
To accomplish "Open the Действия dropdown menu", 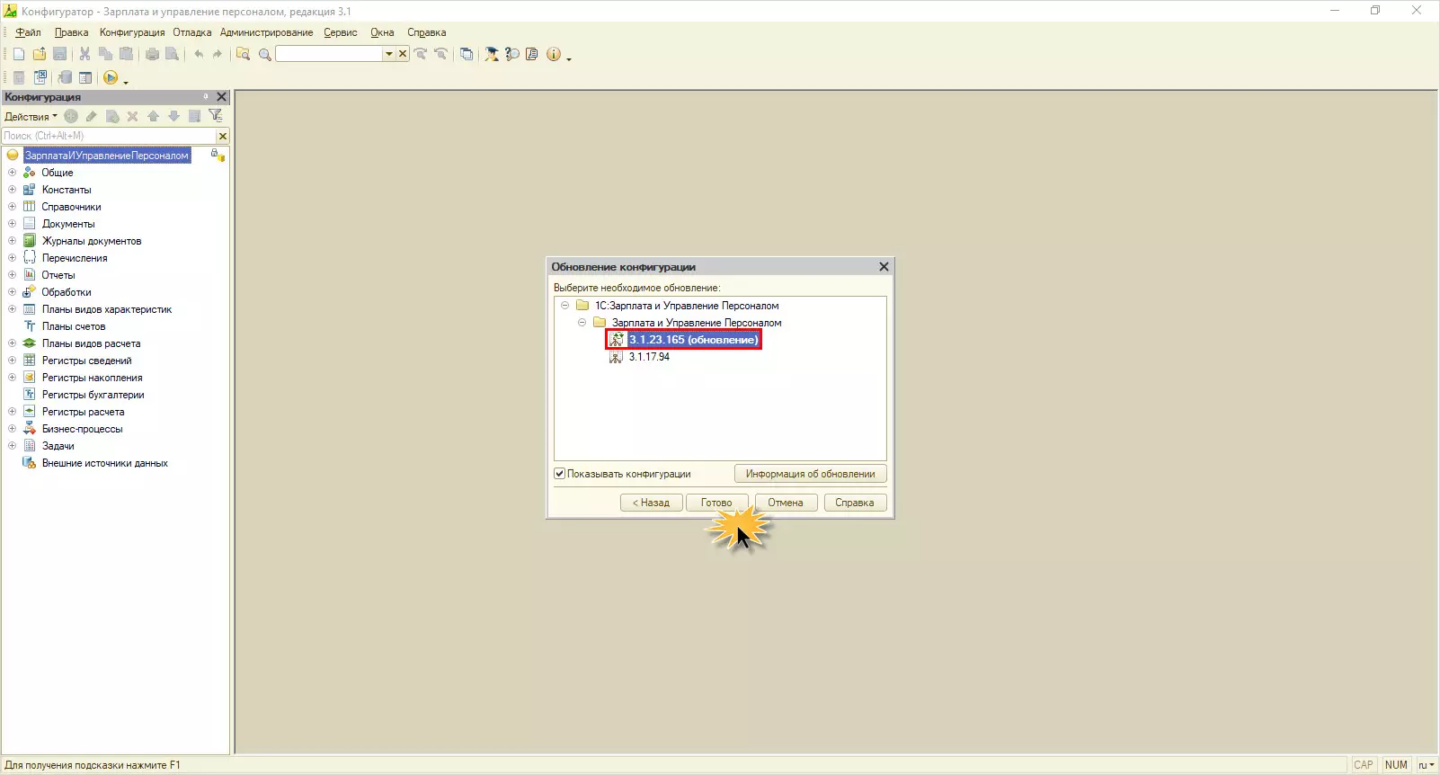I will point(31,117).
